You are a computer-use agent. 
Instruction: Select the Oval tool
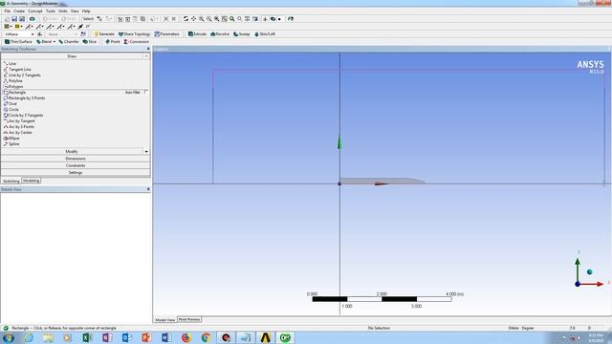[11, 104]
